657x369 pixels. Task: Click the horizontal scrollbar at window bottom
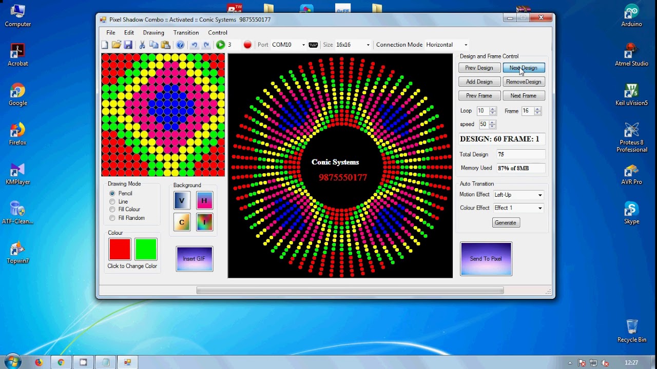tap(350, 291)
